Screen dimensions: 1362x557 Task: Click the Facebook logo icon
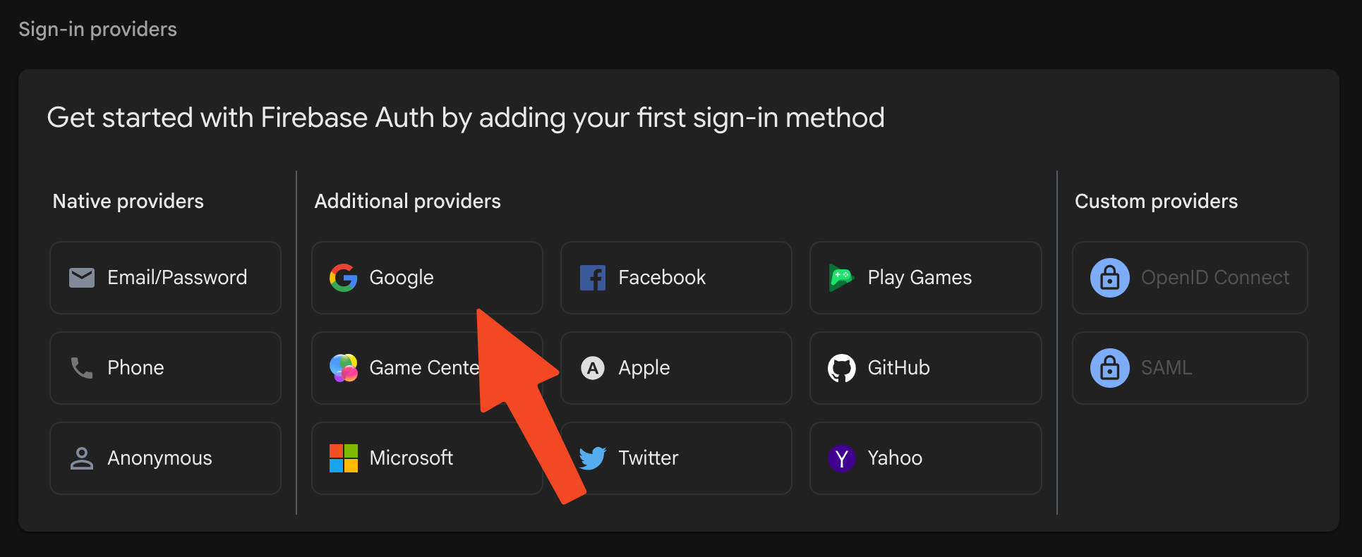pos(593,278)
